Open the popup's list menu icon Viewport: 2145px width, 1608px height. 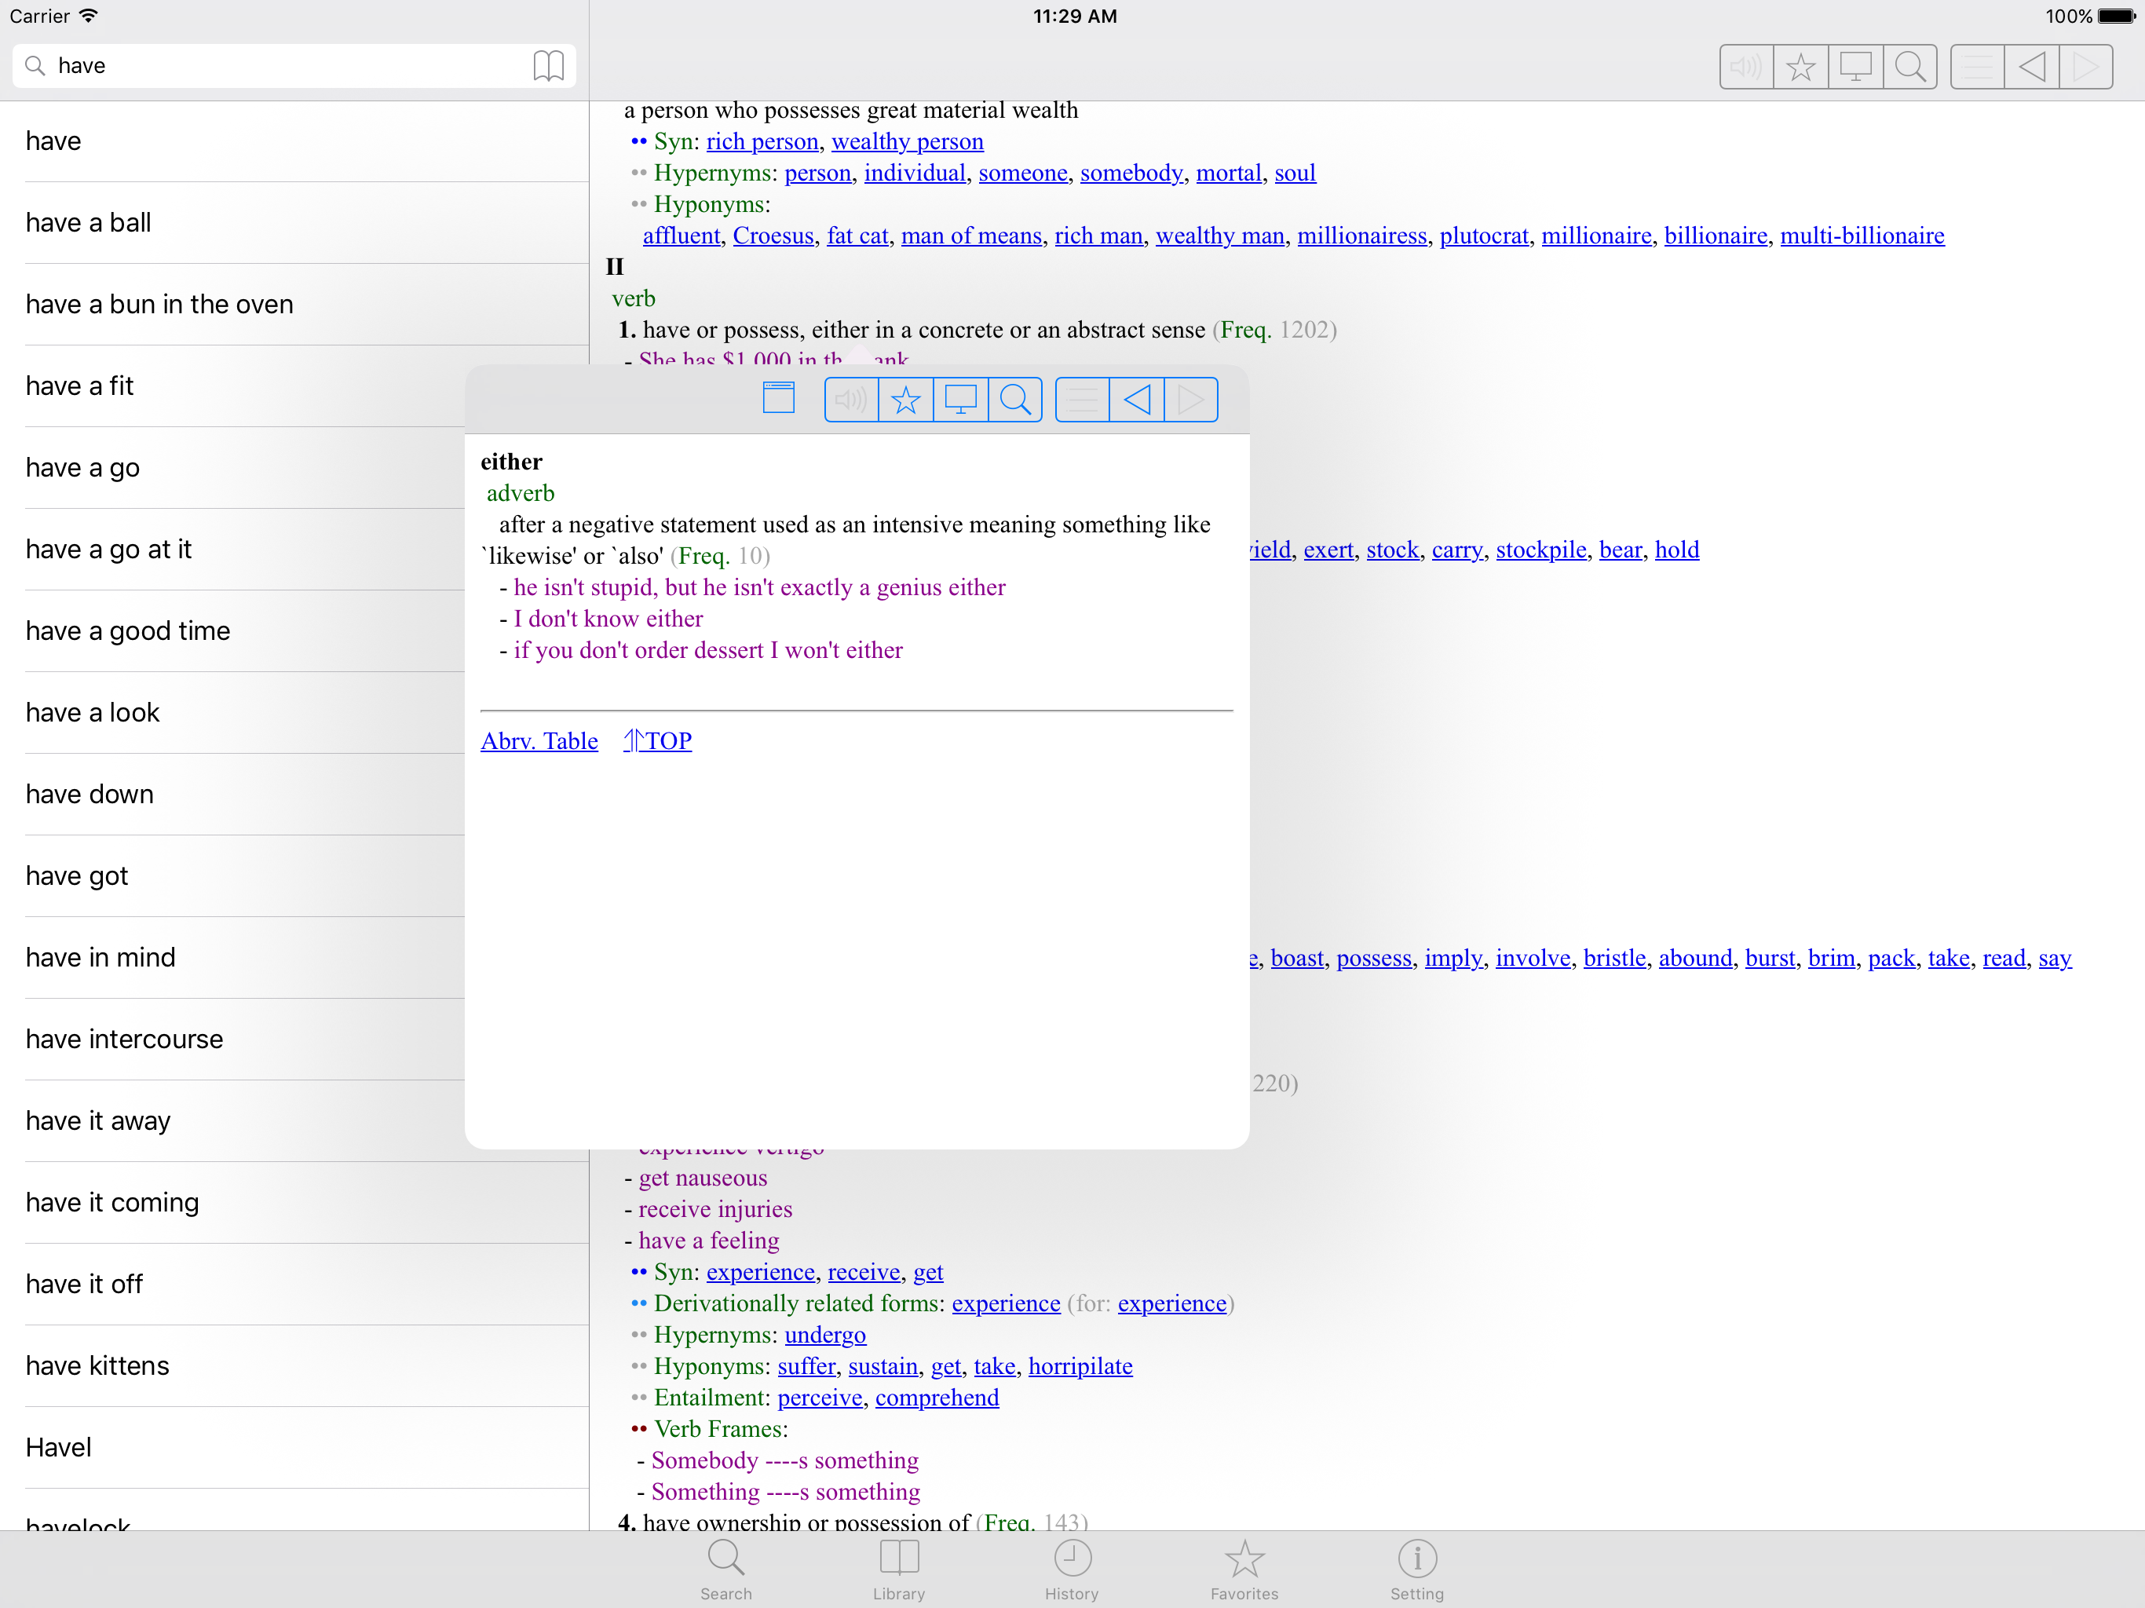1081,400
